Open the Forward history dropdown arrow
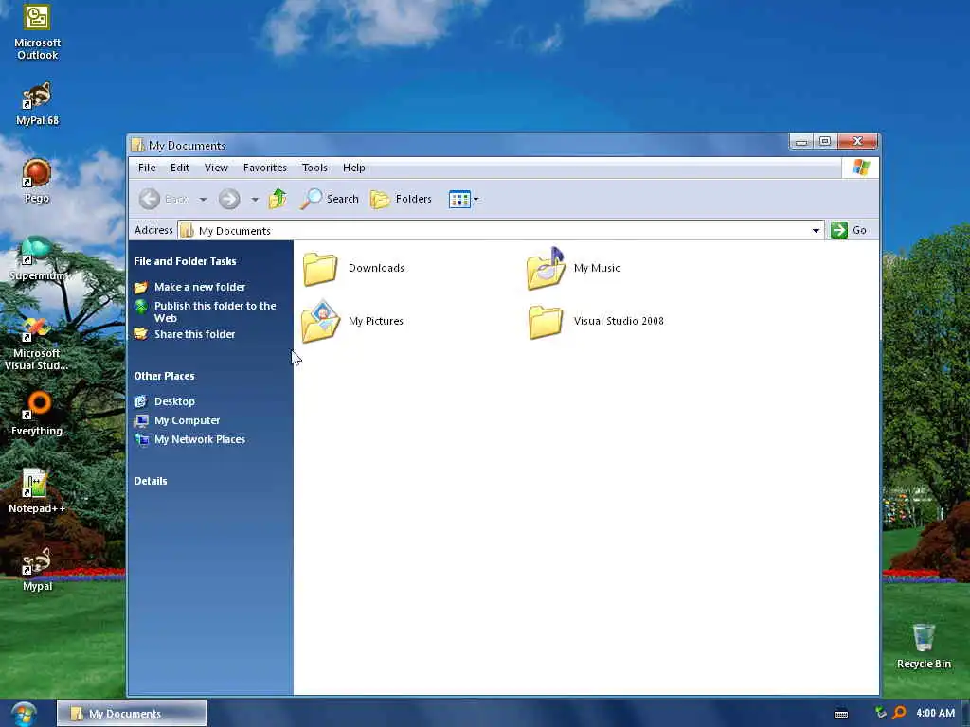This screenshot has height=727, width=970. (x=255, y=199)
